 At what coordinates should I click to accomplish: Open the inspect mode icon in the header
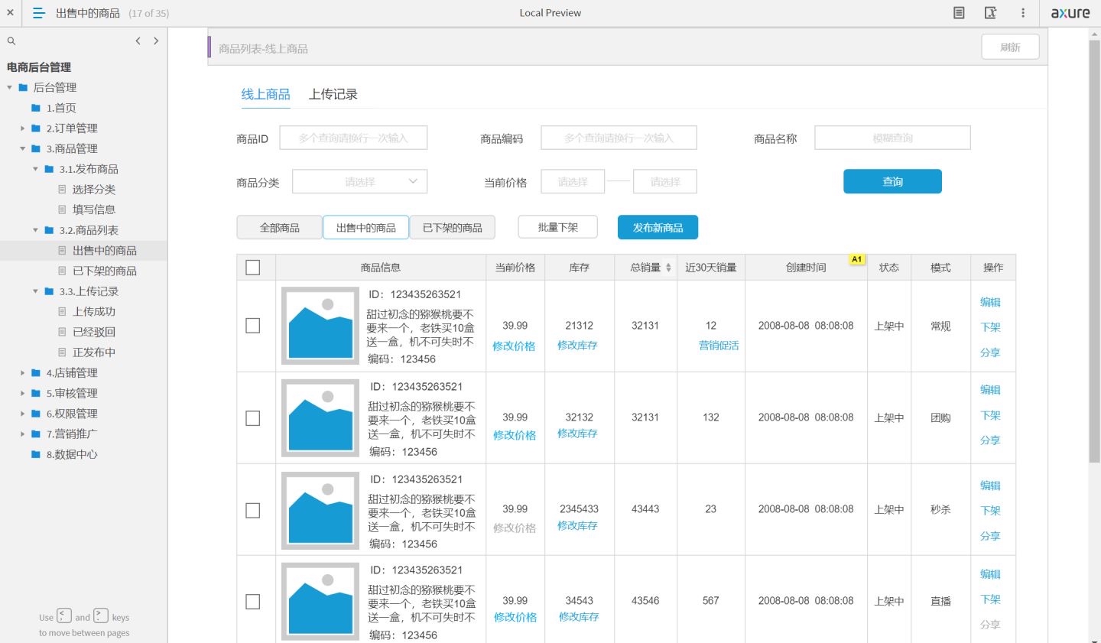point(990,13)
